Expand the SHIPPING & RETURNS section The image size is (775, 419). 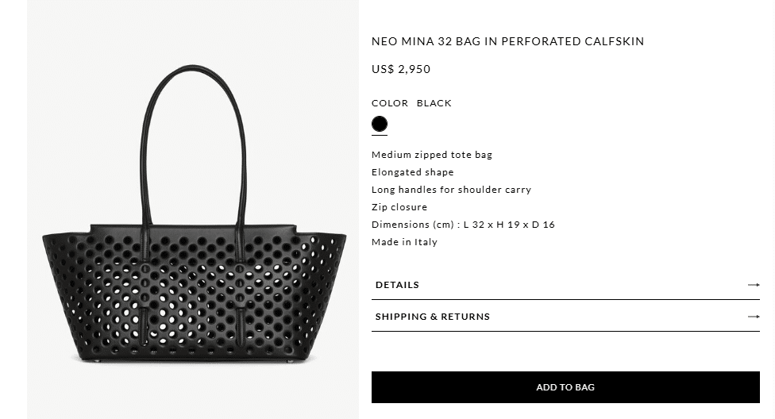[x=433, y=317]
